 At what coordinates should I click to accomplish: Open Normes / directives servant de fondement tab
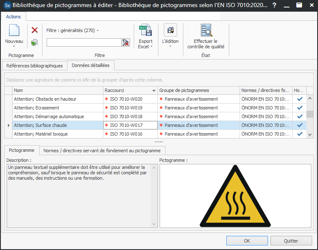coord(102,150)
